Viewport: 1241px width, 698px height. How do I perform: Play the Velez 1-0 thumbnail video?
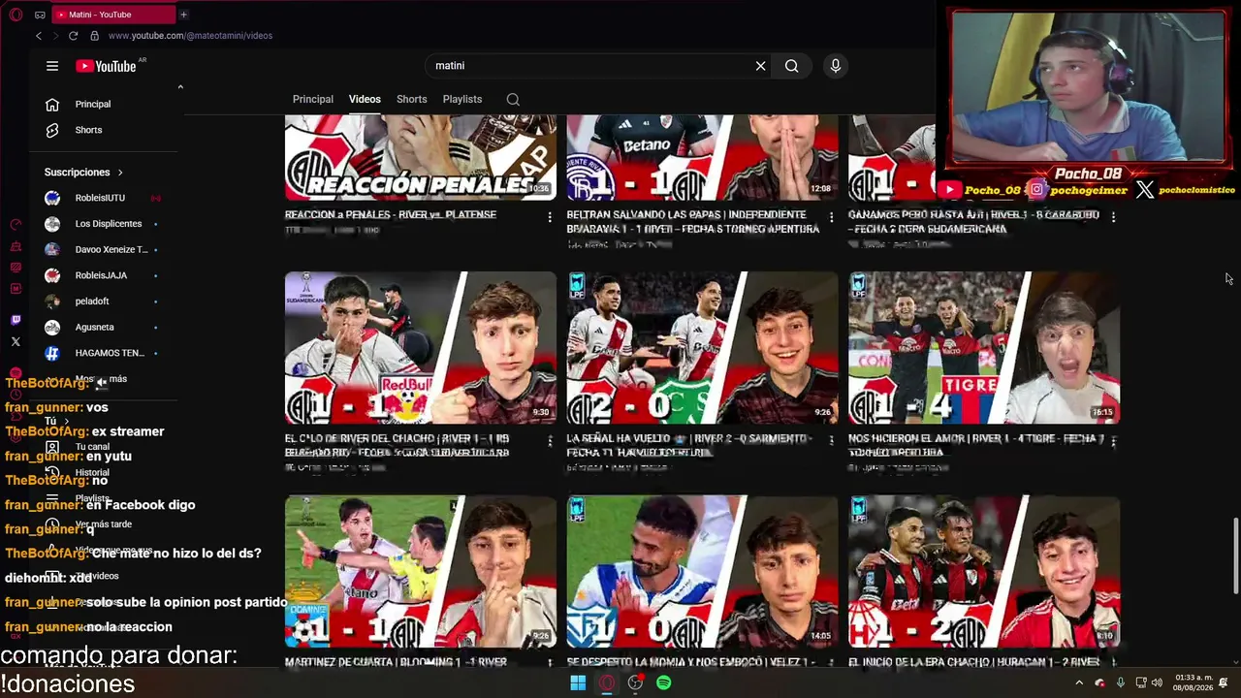click(x=702, y=572)
